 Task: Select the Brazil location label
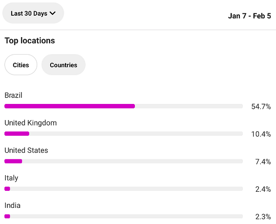[13, 95]
